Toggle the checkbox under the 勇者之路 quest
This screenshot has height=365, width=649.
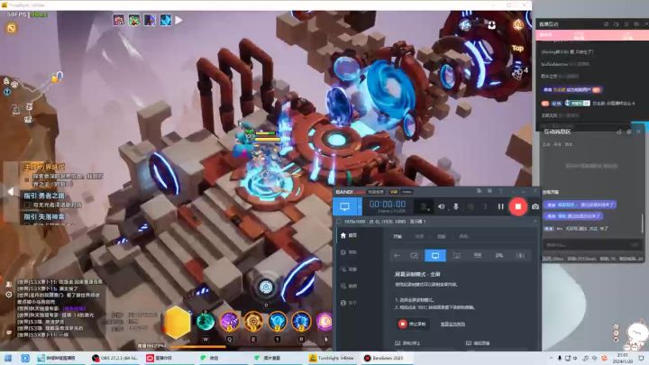pyautogui.click(x=27, y=205)
